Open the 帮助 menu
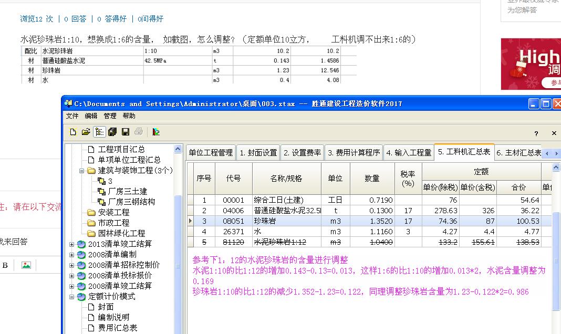561x334 pixels. pos(129,116)
